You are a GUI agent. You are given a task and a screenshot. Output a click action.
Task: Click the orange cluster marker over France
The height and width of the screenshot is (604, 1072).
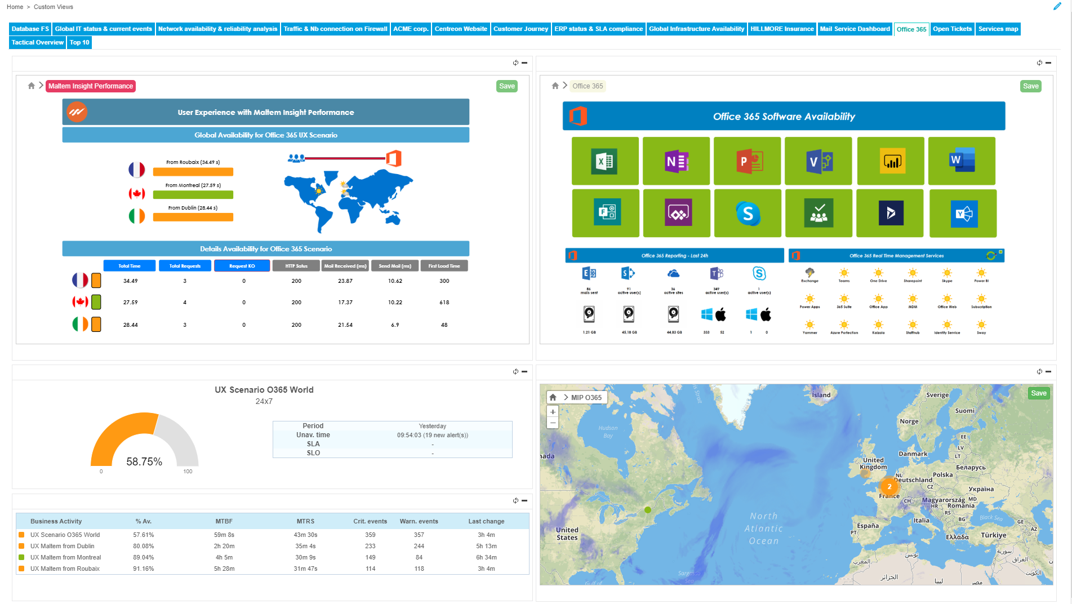coord(889,487)
